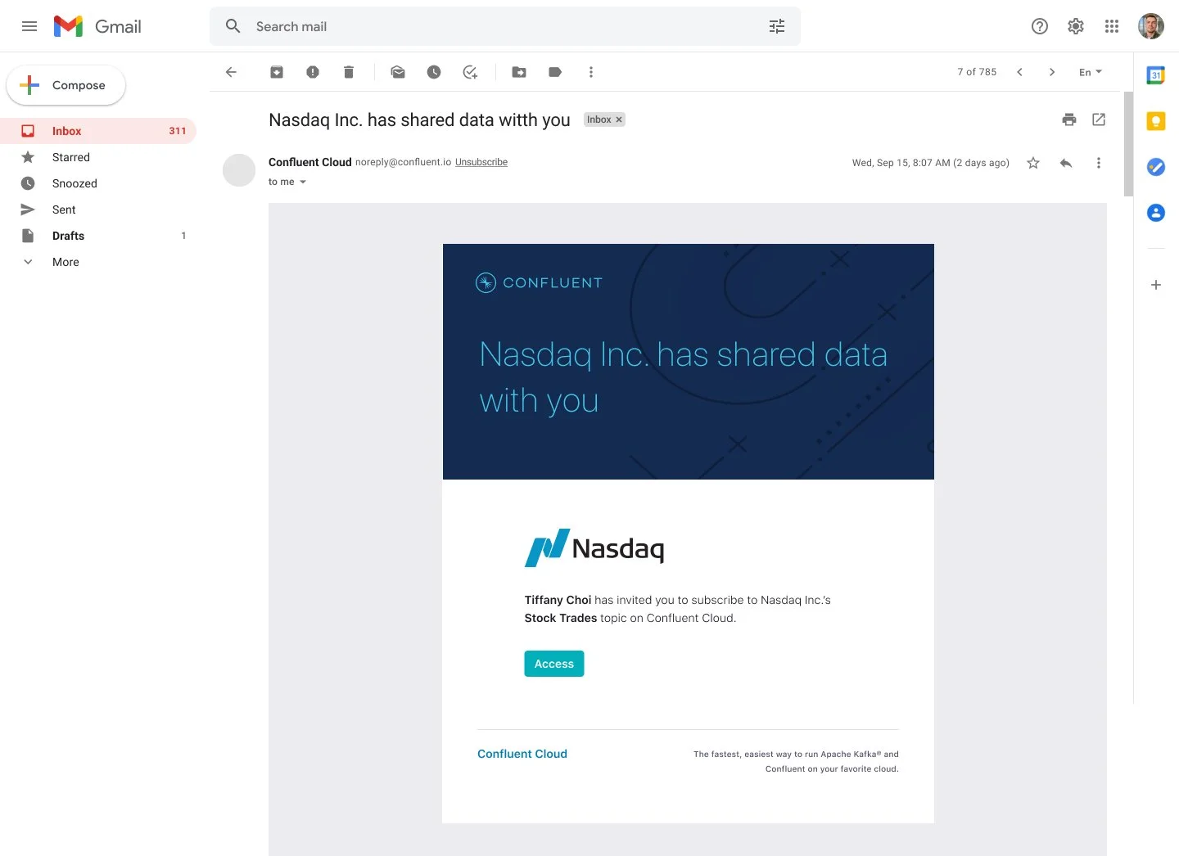Screen dimensions: 1179x856
Task: Delete this email with trash icon
Action: click(349, 72)
